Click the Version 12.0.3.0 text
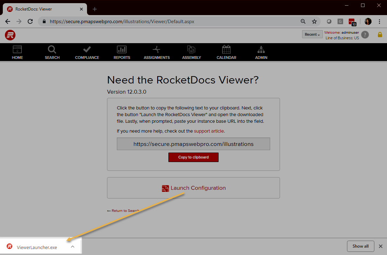 tap(127, 92)
